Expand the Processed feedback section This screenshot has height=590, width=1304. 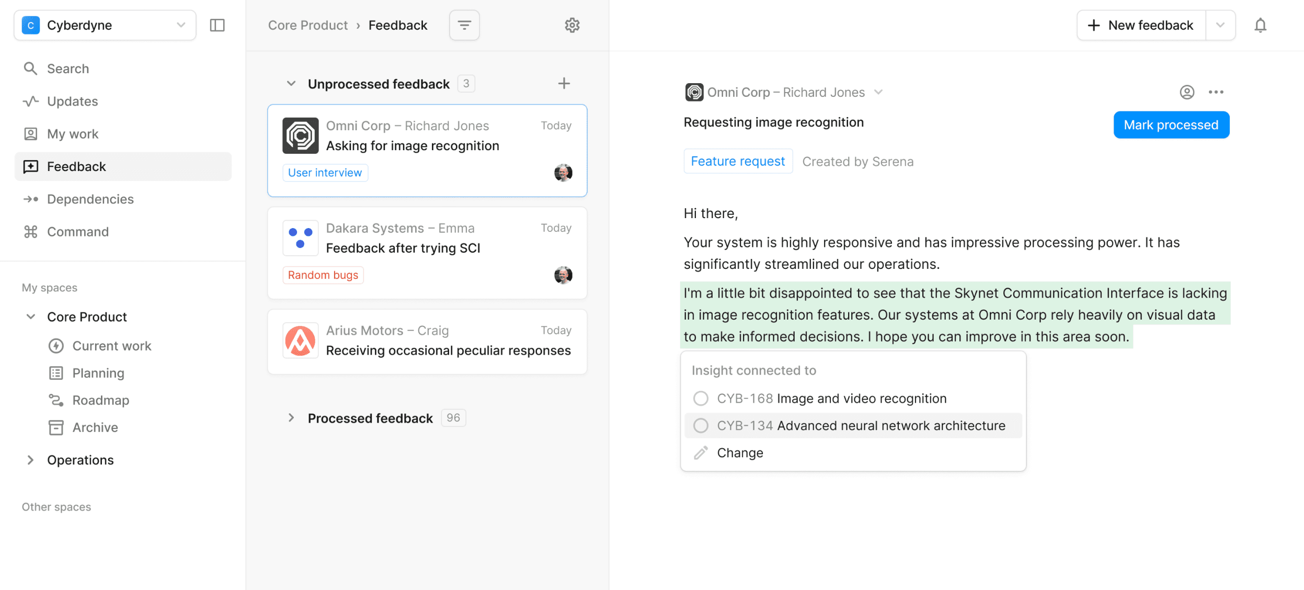291,418
